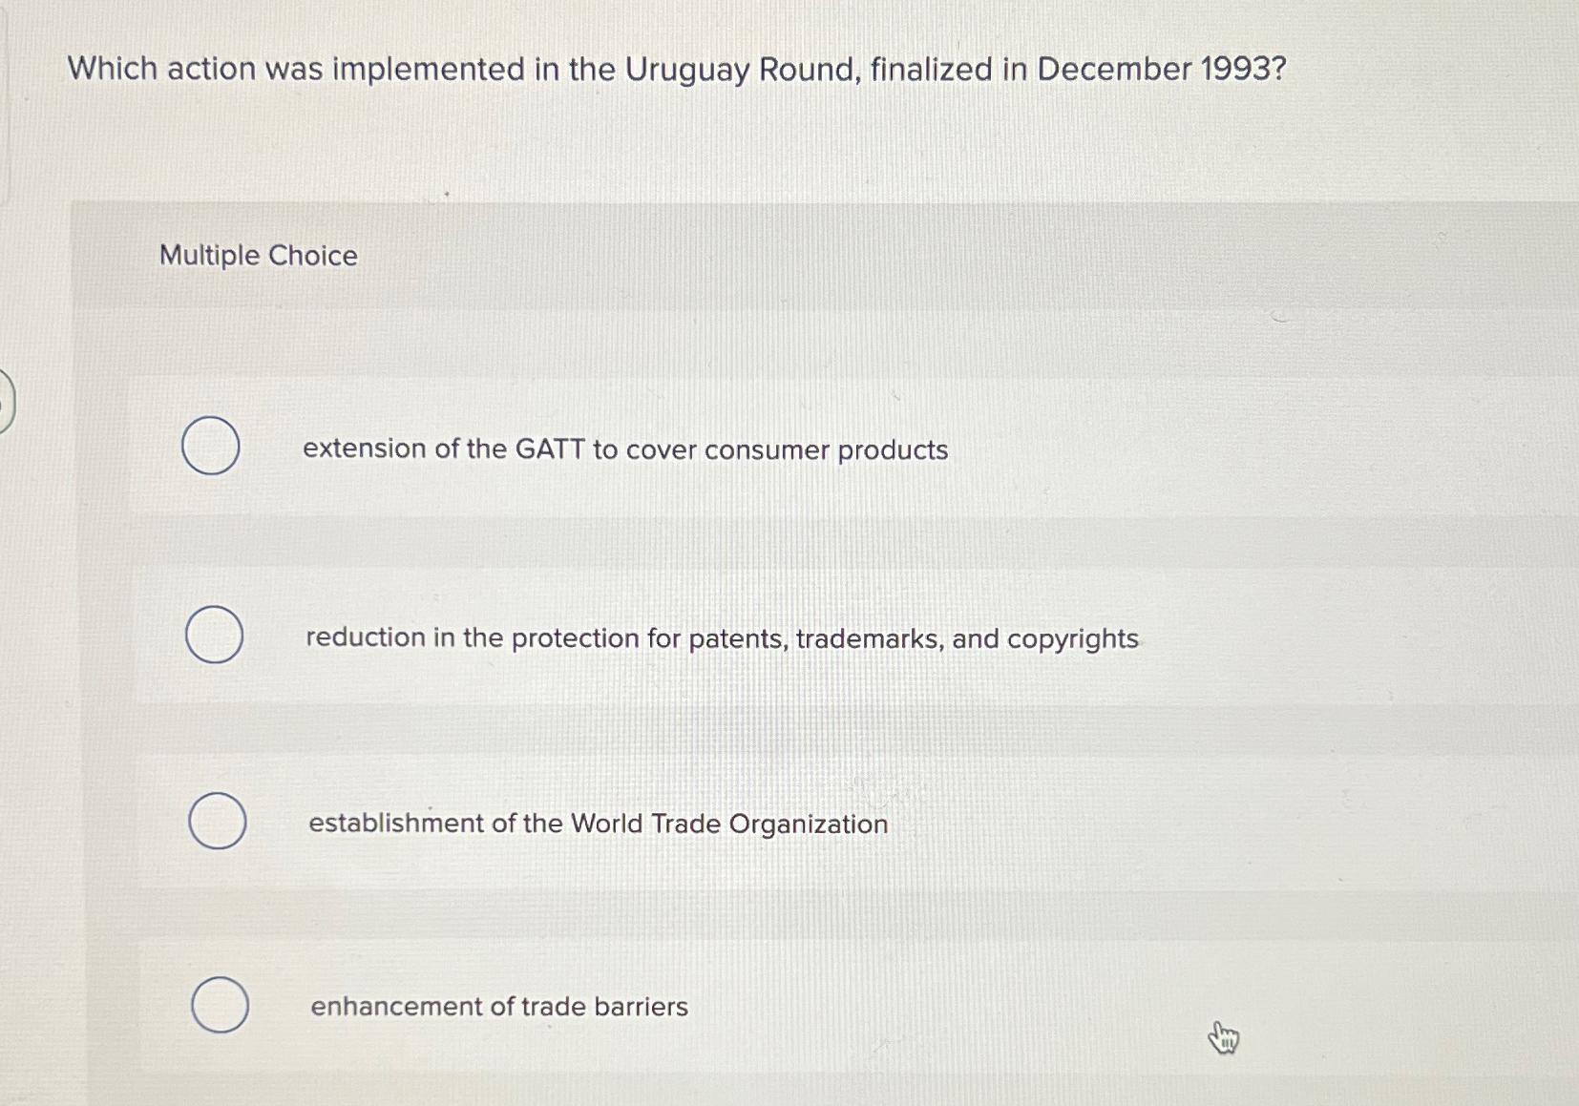
Task: Click the hand cursor location near bottom right
Action: [x=1224, y=1037]
